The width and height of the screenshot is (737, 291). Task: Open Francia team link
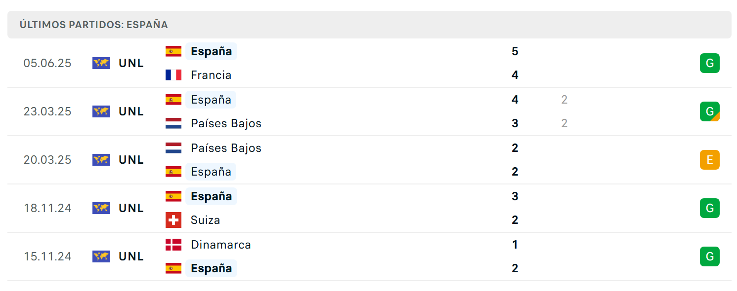[211, 75]
